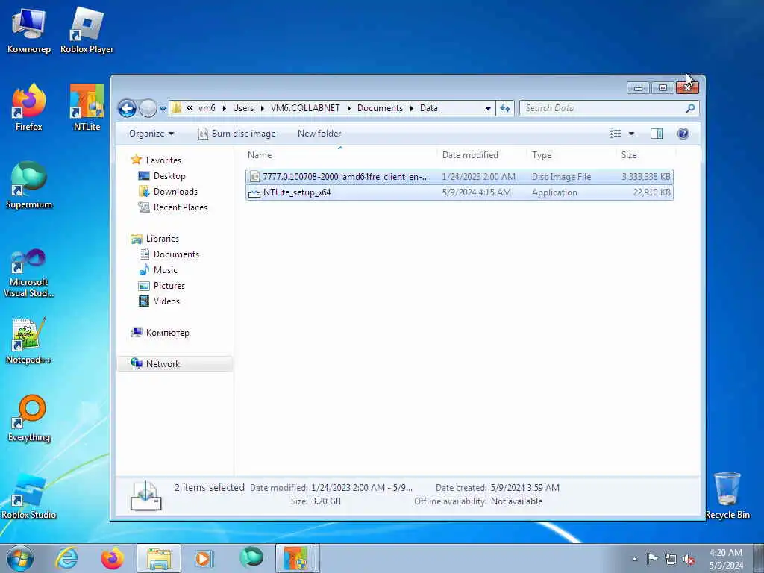Open Firefox from the taskbar
This screenshot has width=764, height=573.
tap(113, 558)
